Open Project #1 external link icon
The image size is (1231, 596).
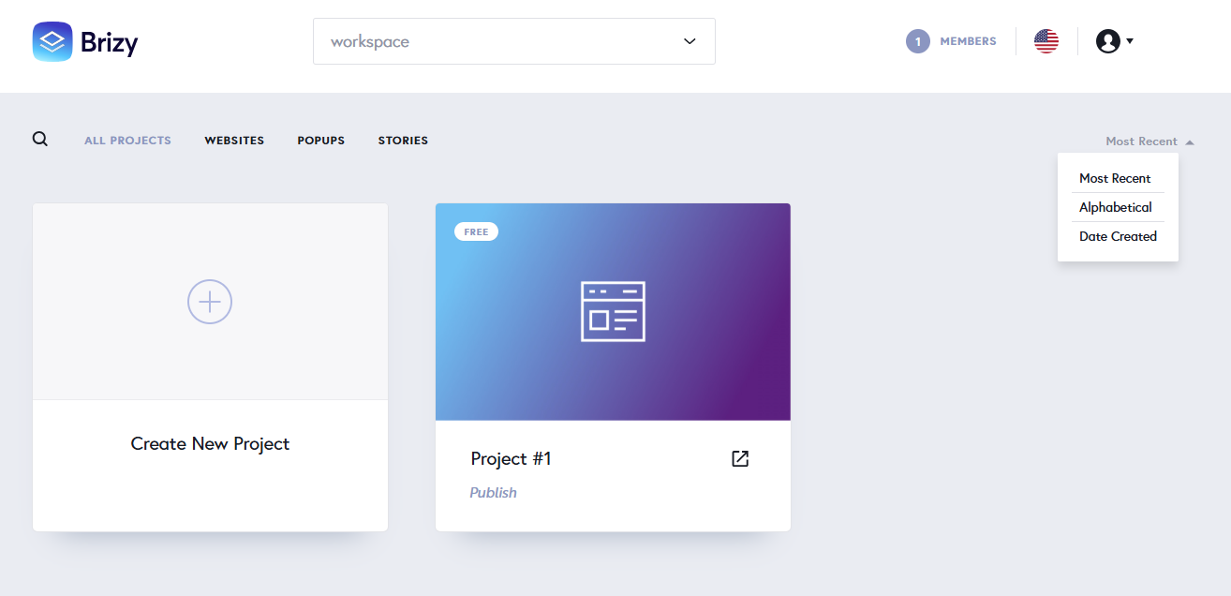740,458
